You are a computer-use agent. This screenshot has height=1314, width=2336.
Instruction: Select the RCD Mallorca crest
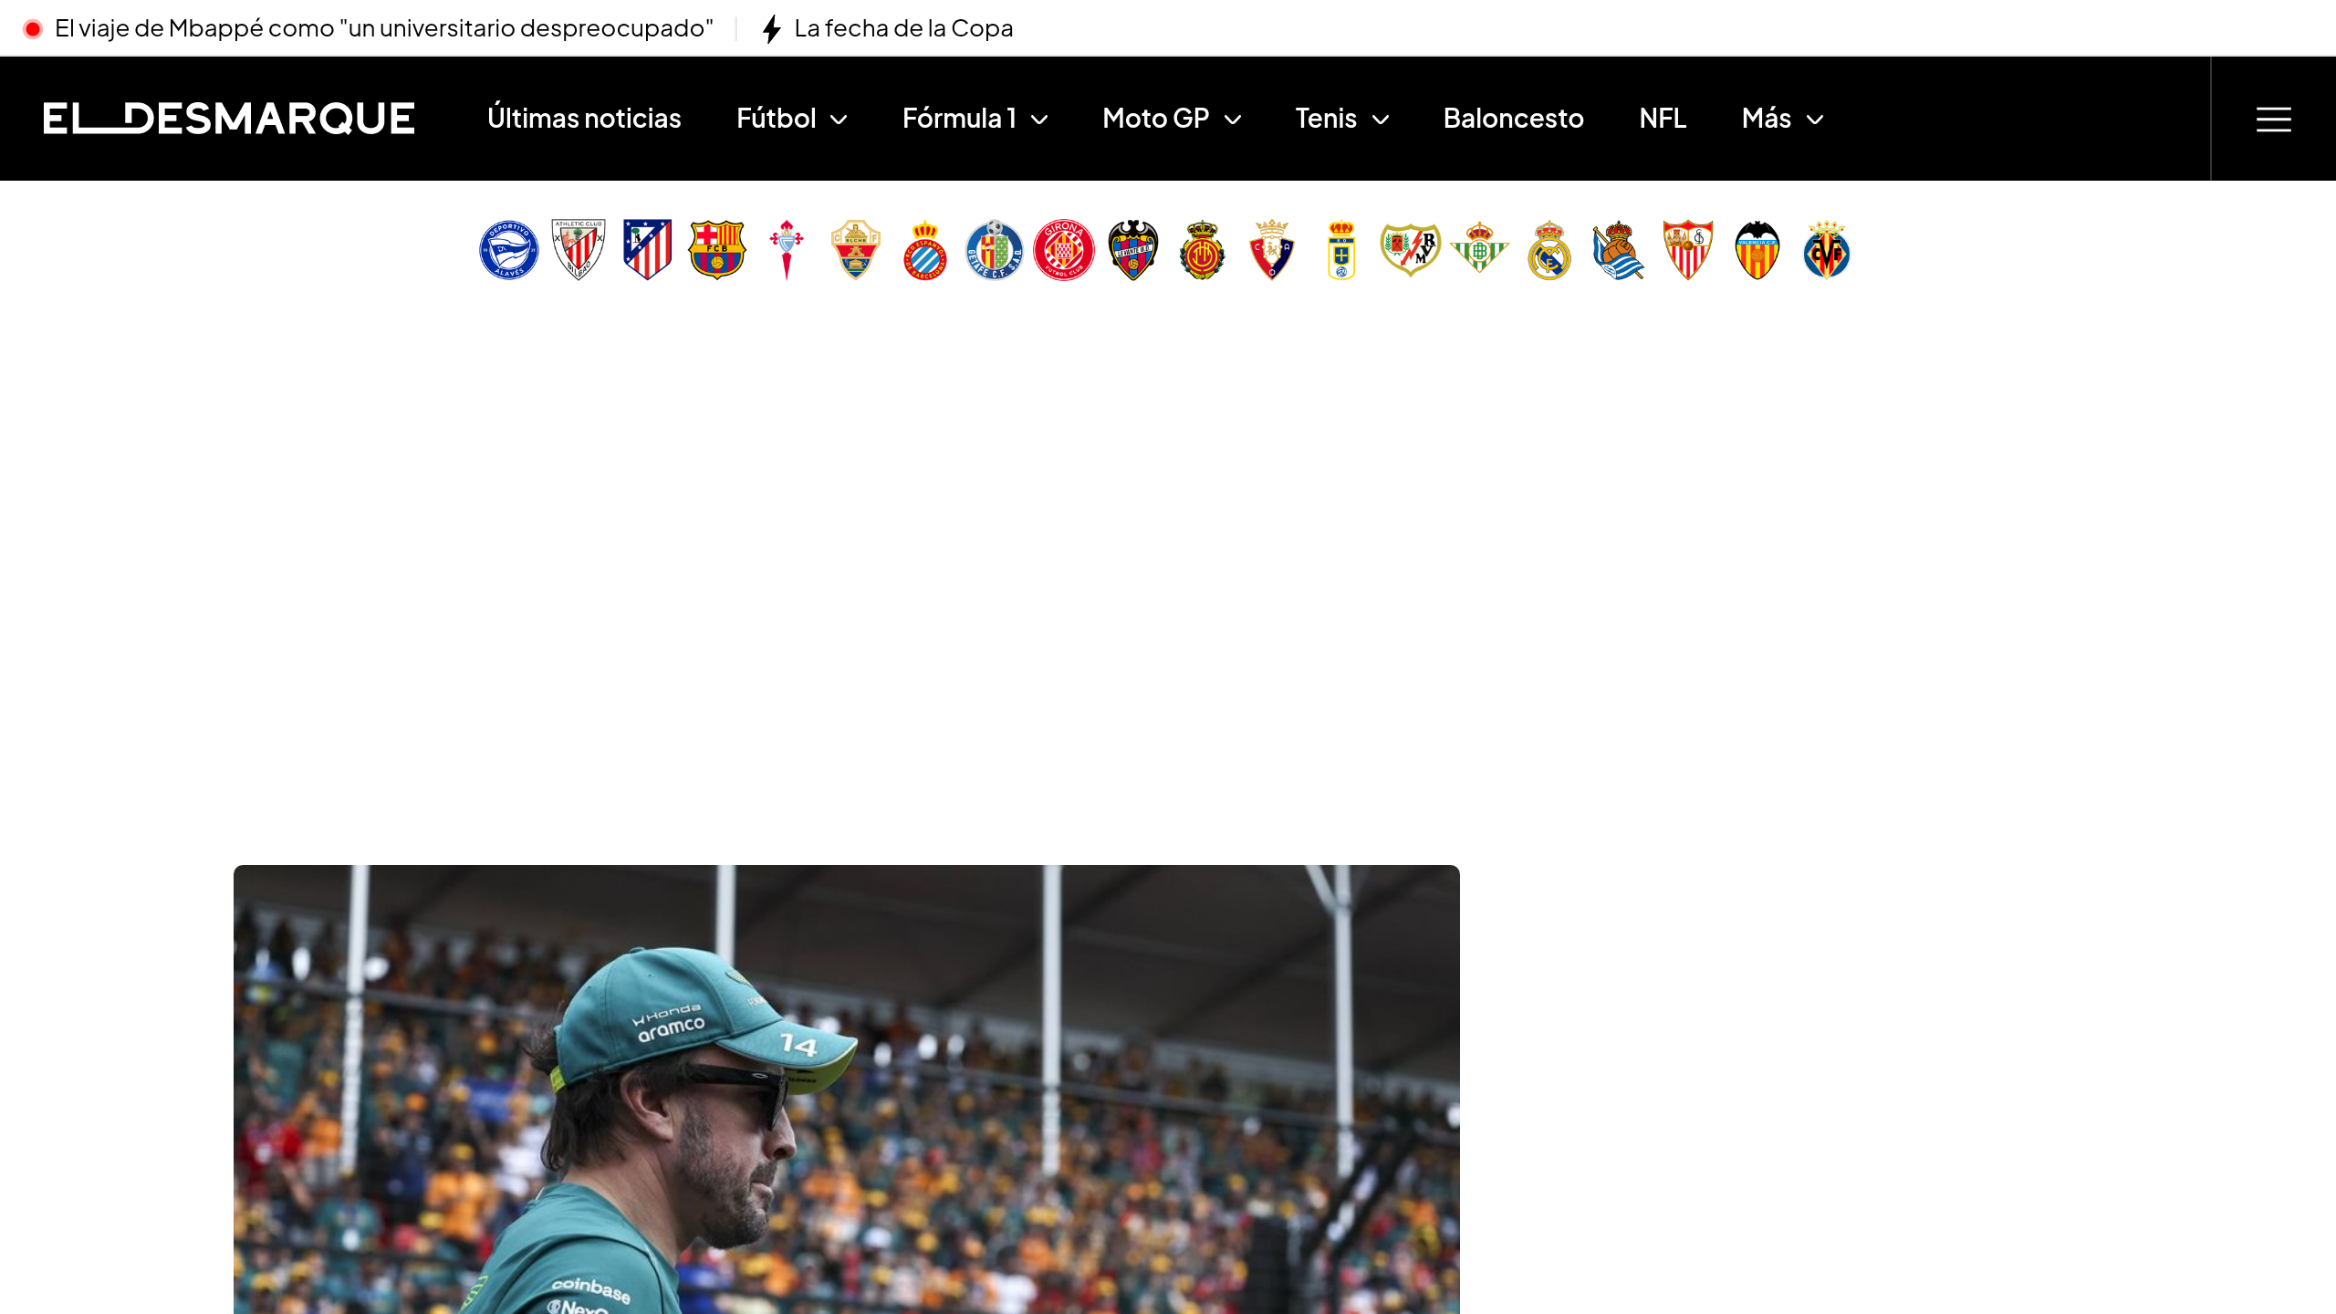pos(1203,250)
